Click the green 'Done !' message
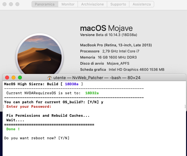The width and height of the screenshot is (187, 156). pyautogui.click(x=13, y=129)
